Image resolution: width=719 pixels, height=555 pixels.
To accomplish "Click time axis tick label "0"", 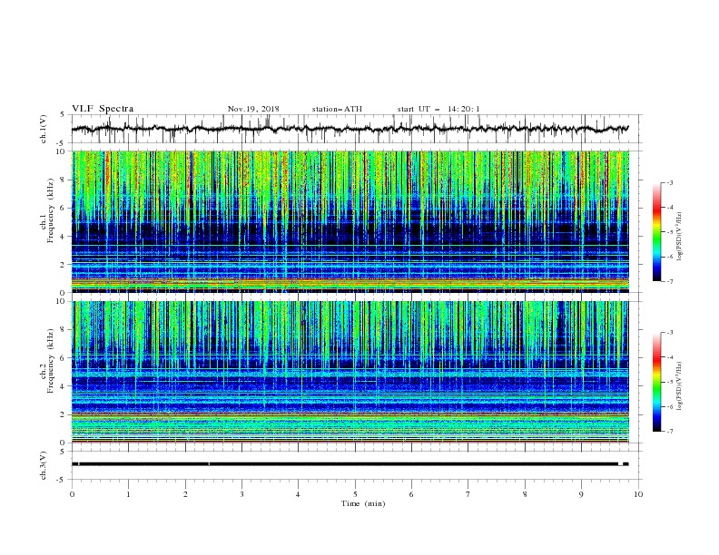I will pyautogui.click(x=72, y=494).
